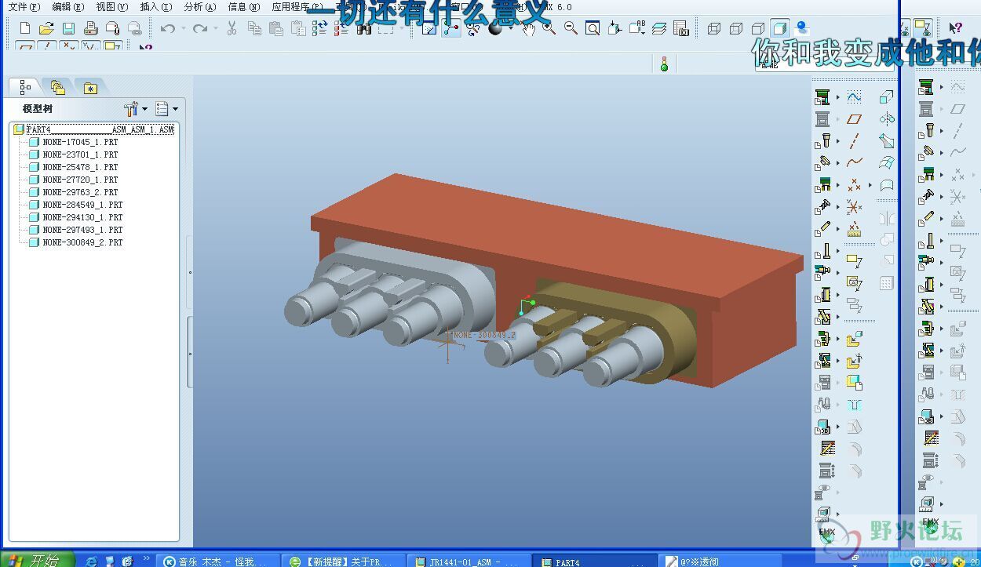Screen dimensions: 981x567
Task: Print the current model
Action: pyautogui.click(x=90, y=29)
